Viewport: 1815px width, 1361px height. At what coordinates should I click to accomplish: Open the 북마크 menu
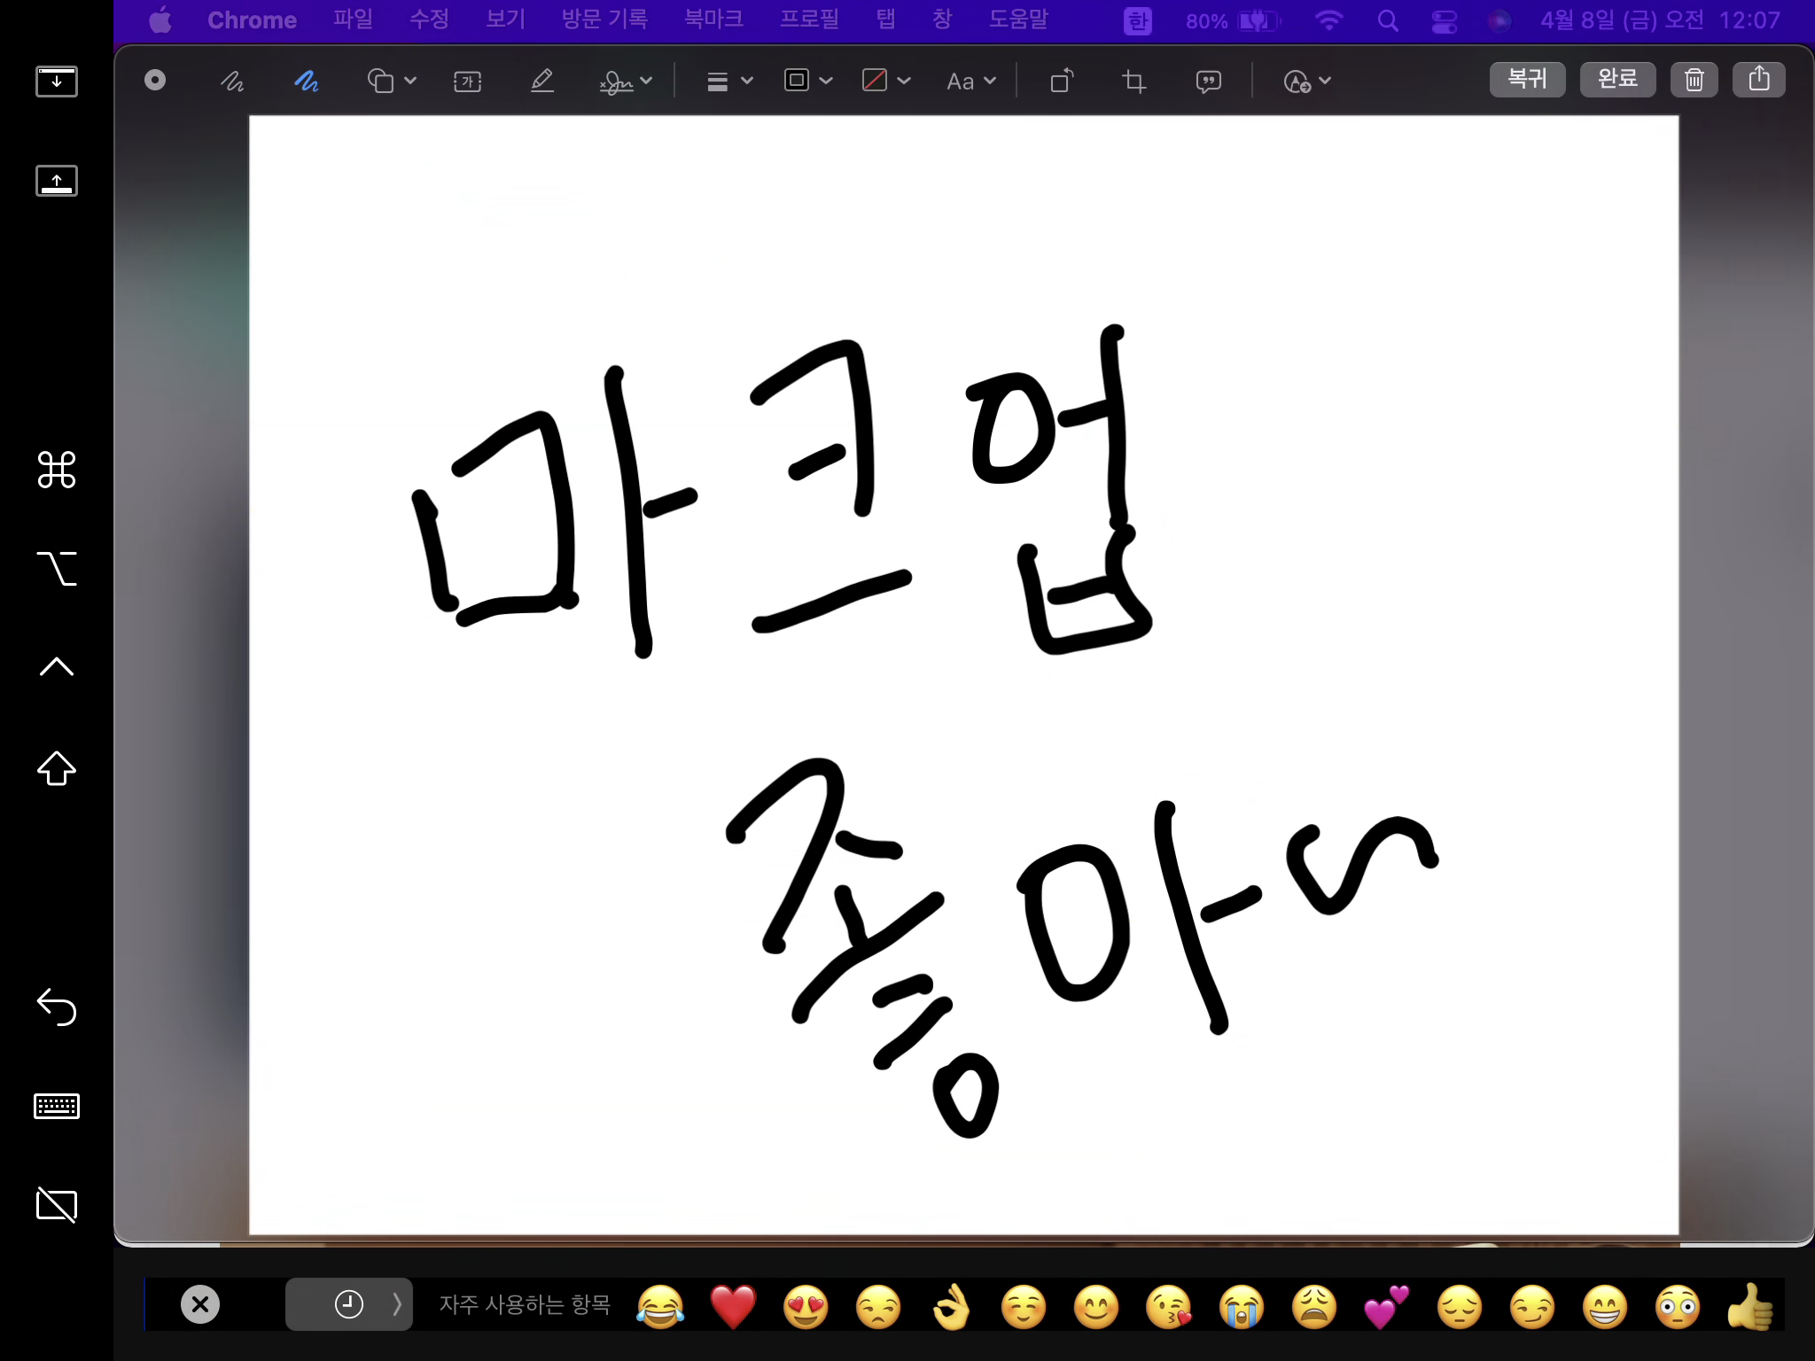(x=713, y=19)
